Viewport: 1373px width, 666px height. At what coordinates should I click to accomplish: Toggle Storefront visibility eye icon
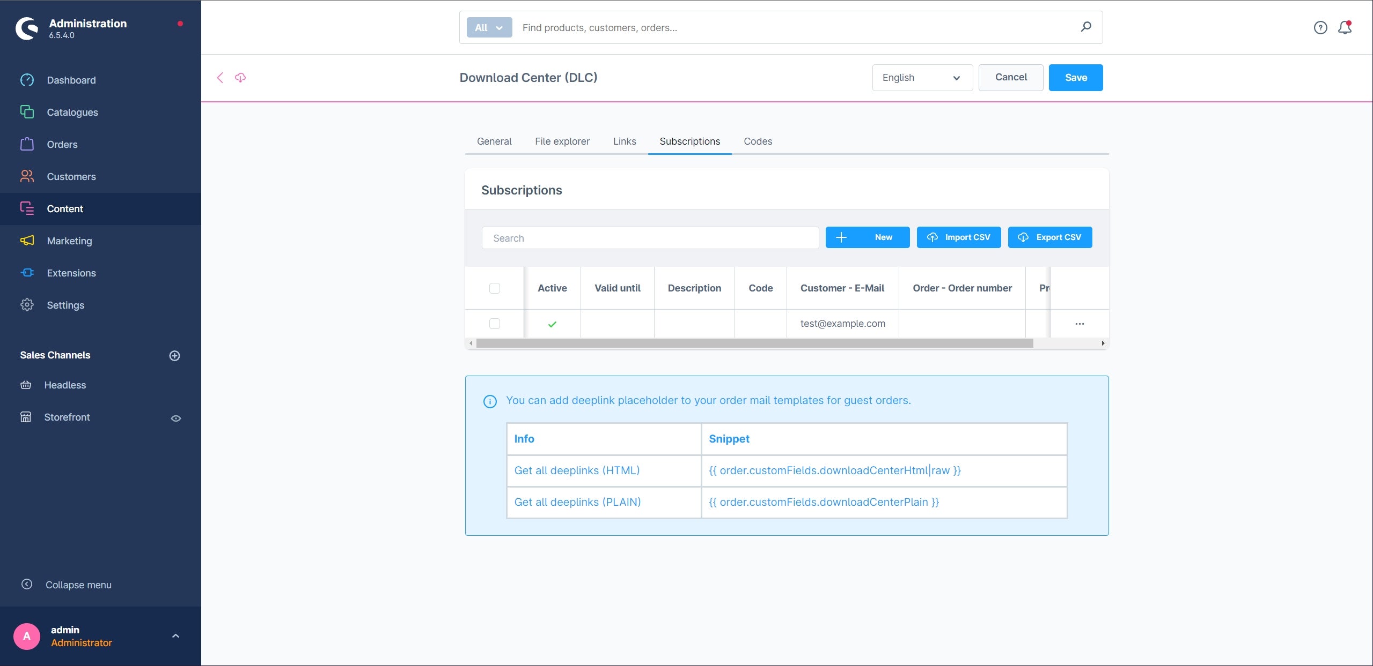point(175,418)
